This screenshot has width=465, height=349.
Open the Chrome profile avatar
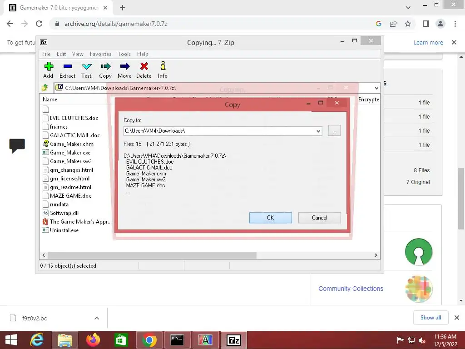pyautogui.click(x=440, y=24)
